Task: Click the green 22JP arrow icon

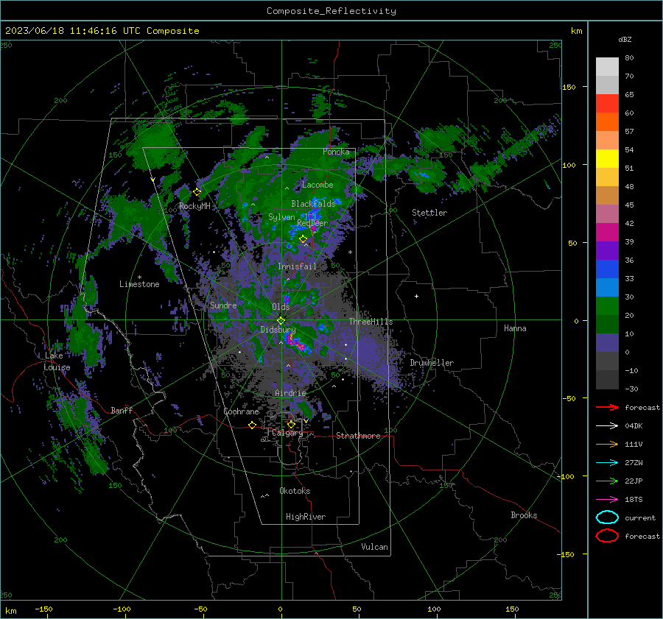Action: [607, 481]
